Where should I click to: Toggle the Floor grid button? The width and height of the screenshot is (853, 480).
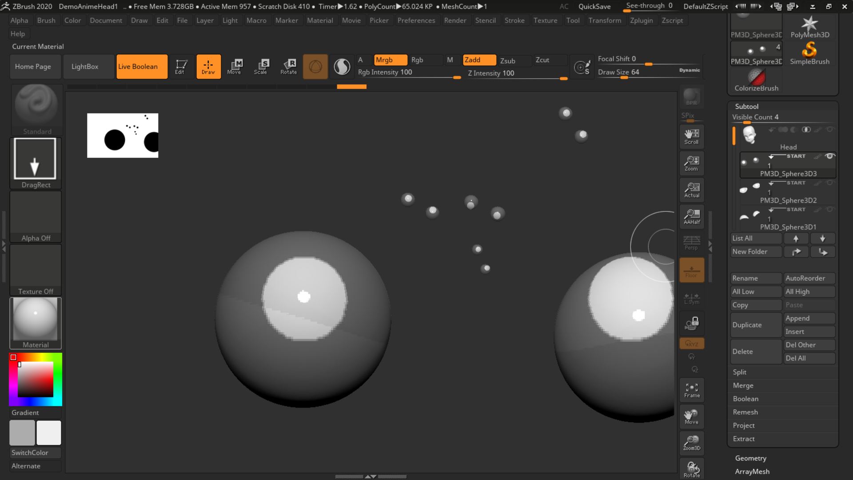(691, 270)
